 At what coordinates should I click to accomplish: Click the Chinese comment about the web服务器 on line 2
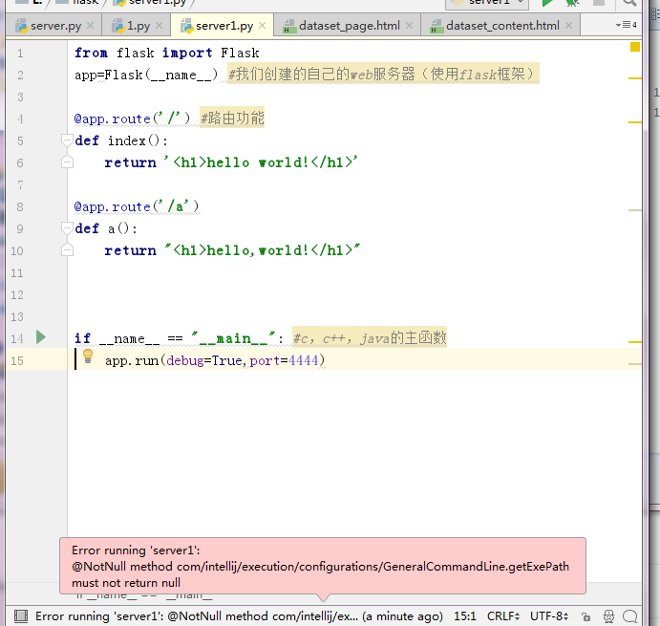[x=383, y=74]
